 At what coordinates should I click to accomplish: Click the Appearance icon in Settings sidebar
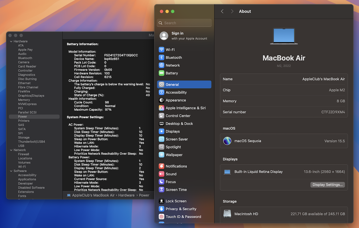(x=161, y=100)
